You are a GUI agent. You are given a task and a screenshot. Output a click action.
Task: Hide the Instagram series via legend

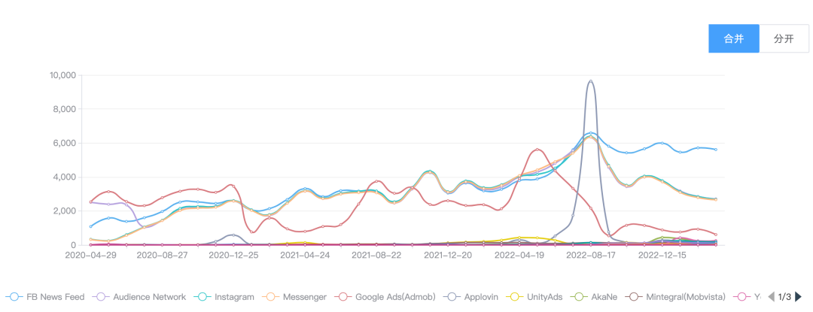[224, 297]
